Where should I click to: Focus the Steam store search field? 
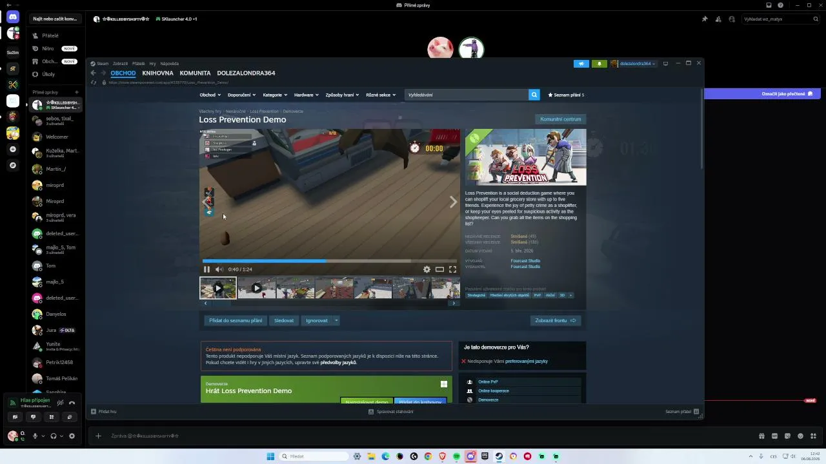tap(467, 95)
